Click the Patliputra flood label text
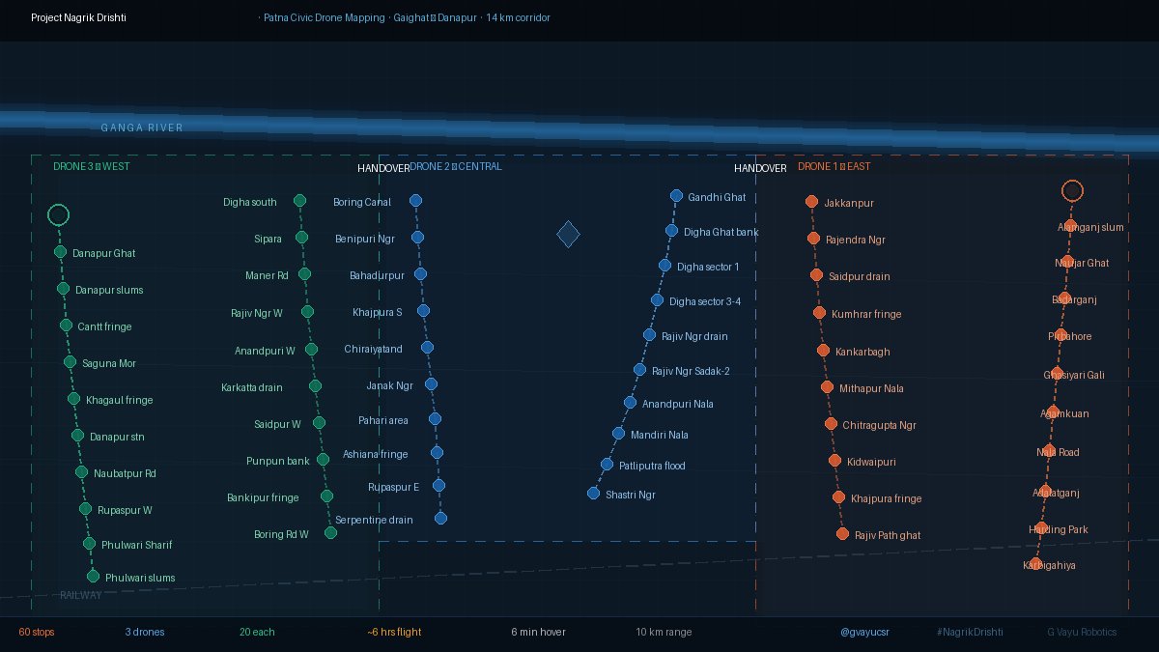1159x652 pixels. point(652,466)
